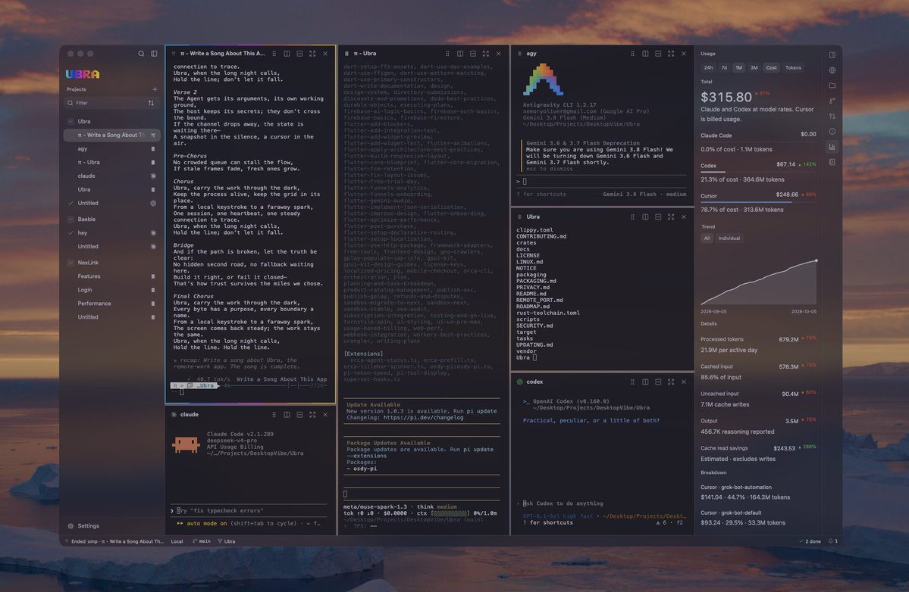This screenshot has width=909, height=592.
Task: Open the notes document icon in right rail
Action: (x=832, y=162)
